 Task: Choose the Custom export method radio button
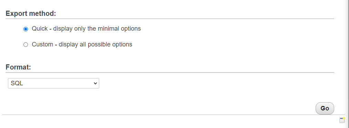coord(26,45)
